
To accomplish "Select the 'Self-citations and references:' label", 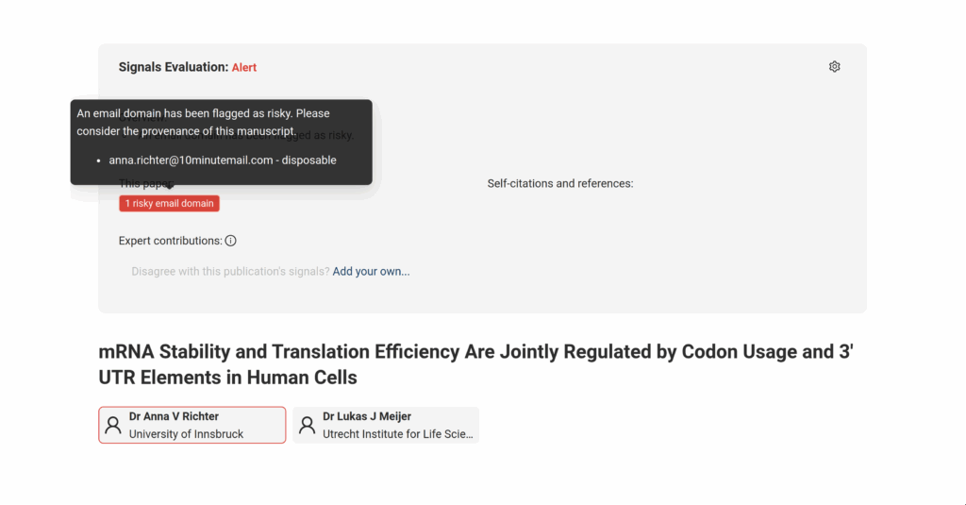I will point(560,184).
